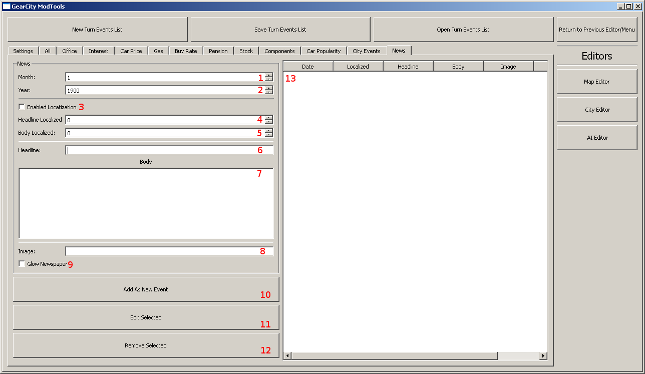Select the Settings tab
The image size is (645, 374).
click(23, 51)
